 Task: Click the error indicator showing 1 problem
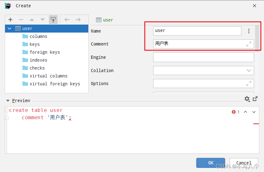235,112
